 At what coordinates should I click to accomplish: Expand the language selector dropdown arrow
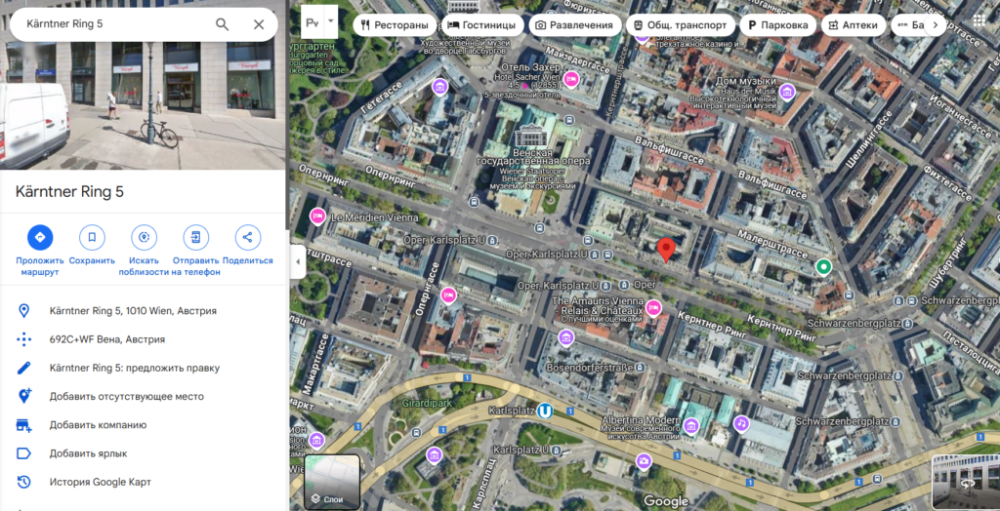(331, 20)
